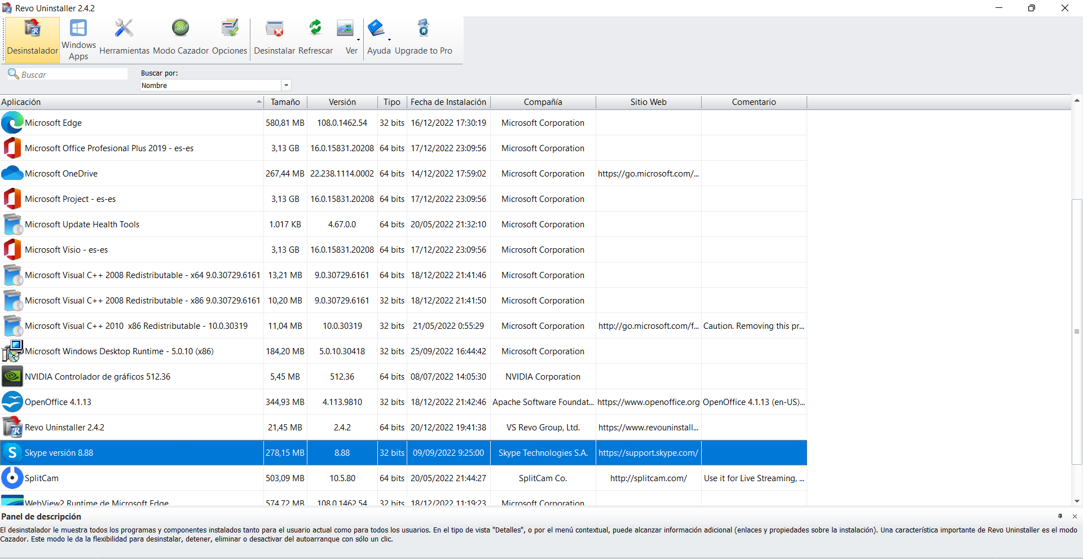Select Windows Desktop Runtime icon
1083x559 pixels.
(x=12, y=351)
